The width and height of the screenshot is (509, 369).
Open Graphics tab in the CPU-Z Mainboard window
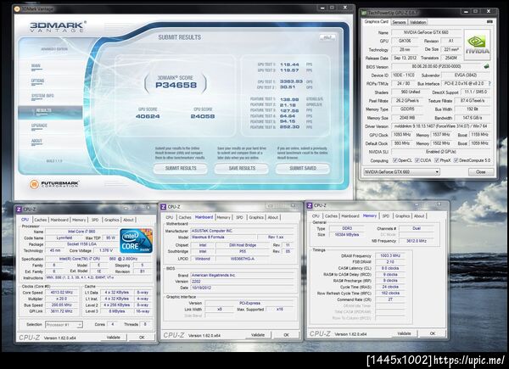(256, 217)
